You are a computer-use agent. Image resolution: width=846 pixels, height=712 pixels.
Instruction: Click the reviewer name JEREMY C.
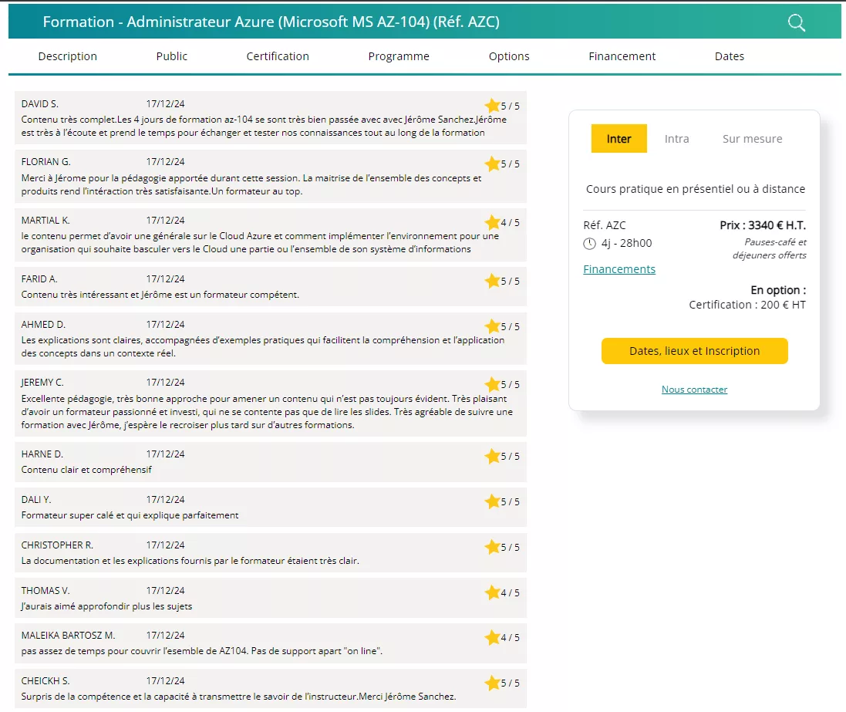click(42, 382)
